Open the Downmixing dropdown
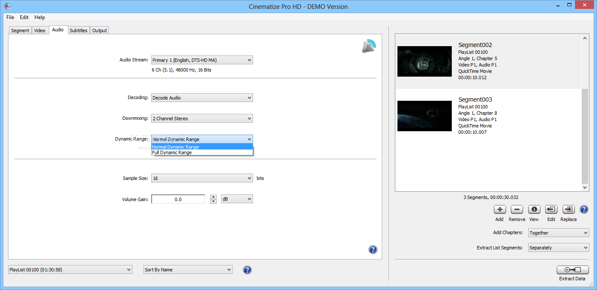 tap(202, 119)
